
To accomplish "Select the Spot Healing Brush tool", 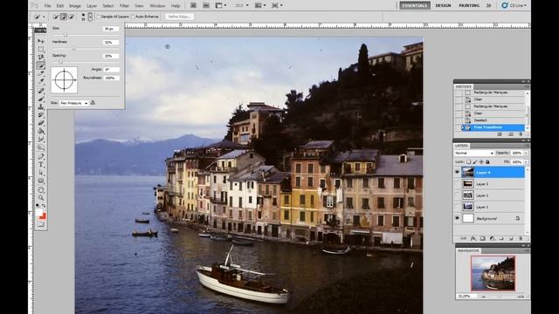I will pos(41,91).
